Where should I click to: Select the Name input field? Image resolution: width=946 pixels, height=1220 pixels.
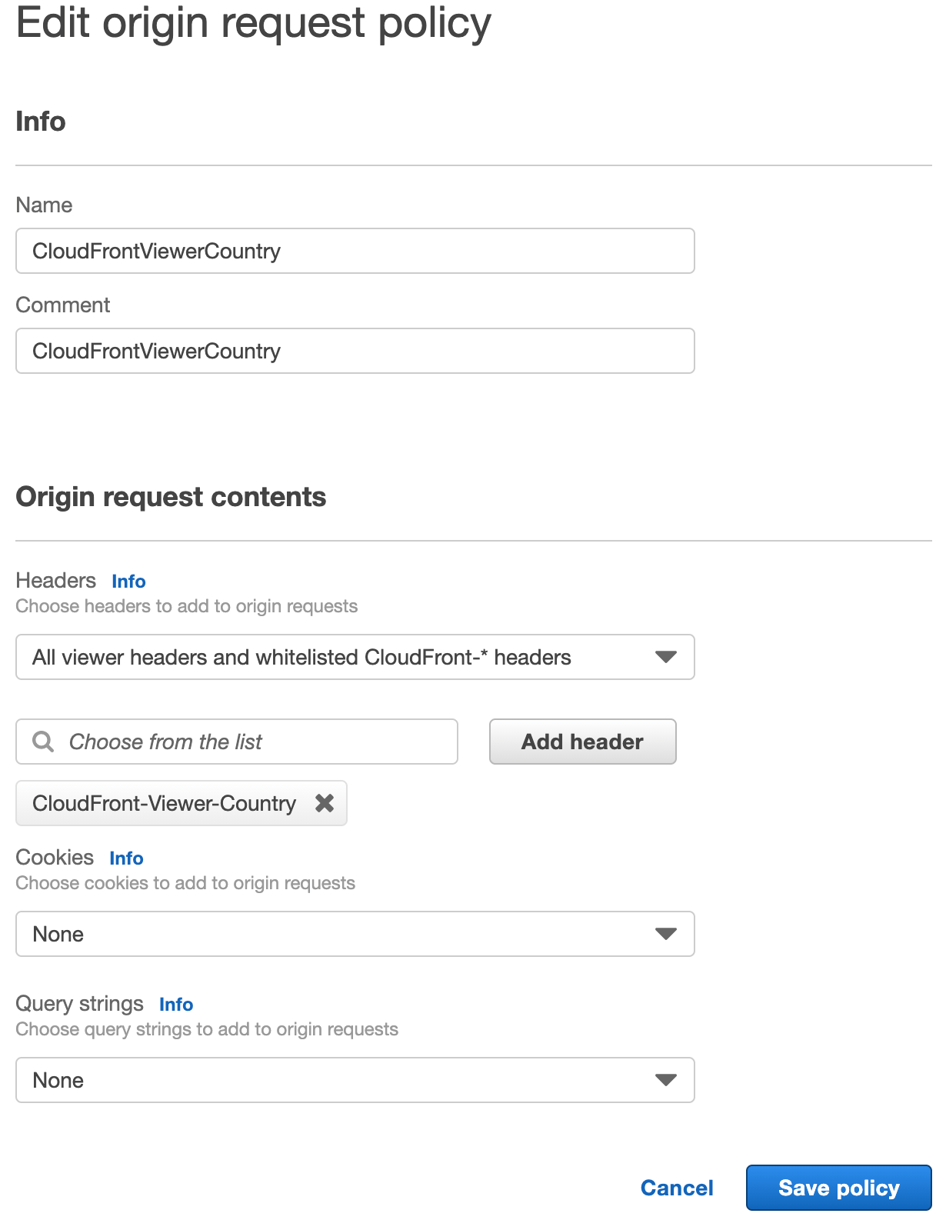[x=355, y=251]
